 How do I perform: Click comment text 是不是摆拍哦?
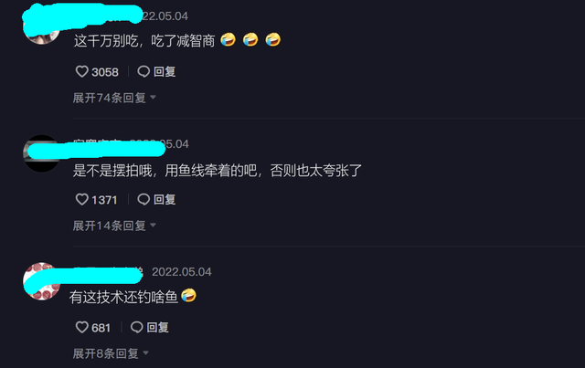pos(112,171)
